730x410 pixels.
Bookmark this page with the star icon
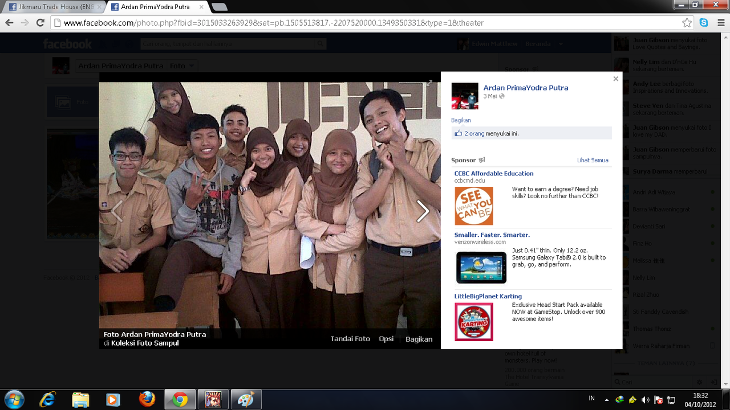pos(687,23)
